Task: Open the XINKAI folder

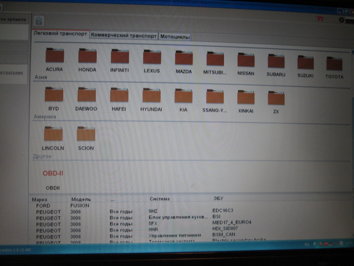Action: click(x=246, y=102)
